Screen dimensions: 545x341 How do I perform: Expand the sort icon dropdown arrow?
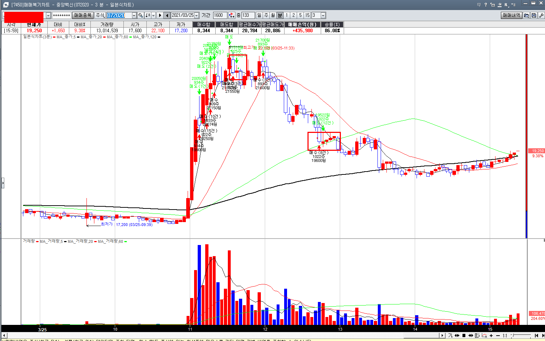tap(153, 15)
